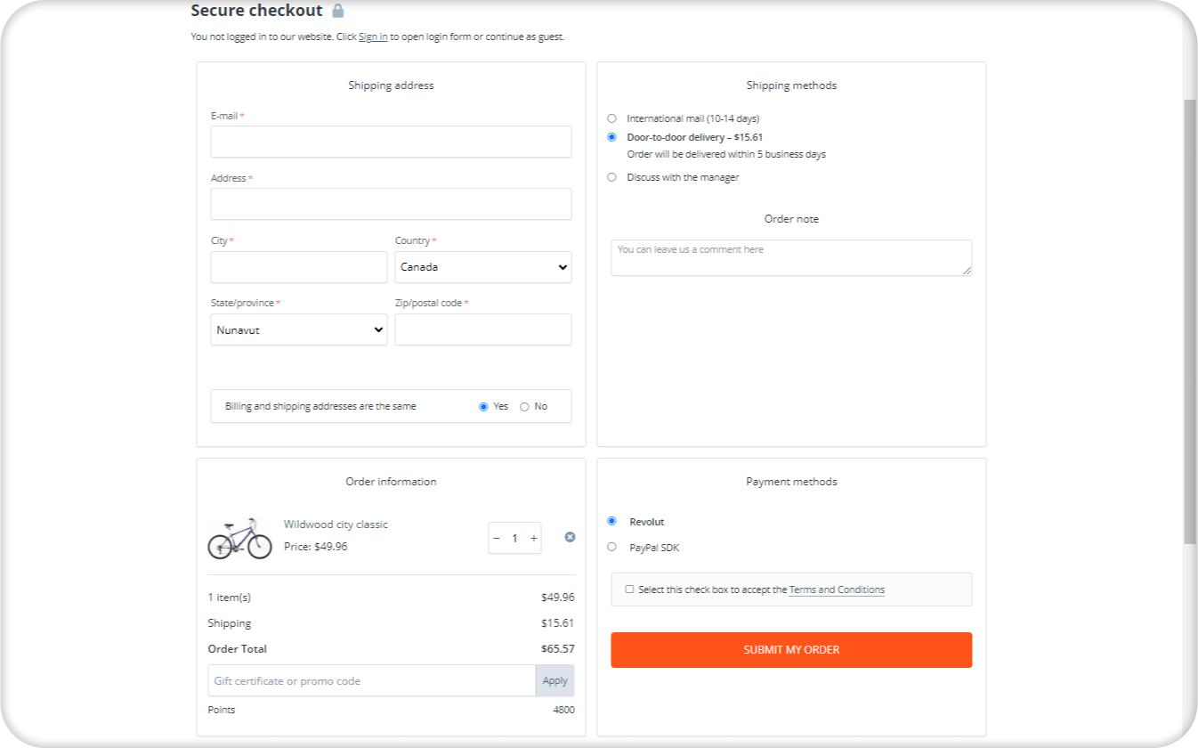Open the Terms and Conditions link
The width and height of the screenshot is (1198, 748).
point(837,589)
